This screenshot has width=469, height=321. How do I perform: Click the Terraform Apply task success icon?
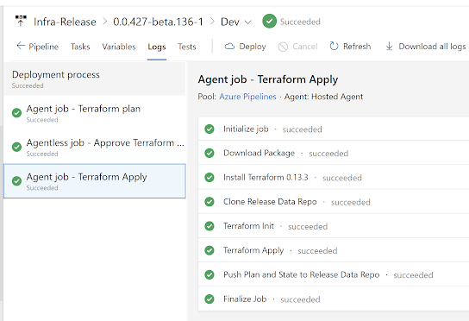click(209, 250)
